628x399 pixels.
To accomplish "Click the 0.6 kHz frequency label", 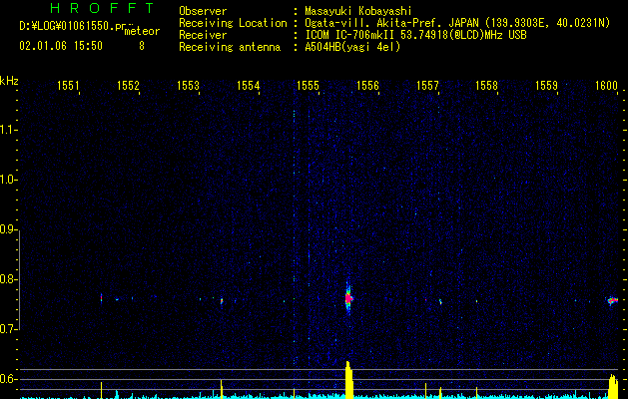I will (x=9, y=379).
